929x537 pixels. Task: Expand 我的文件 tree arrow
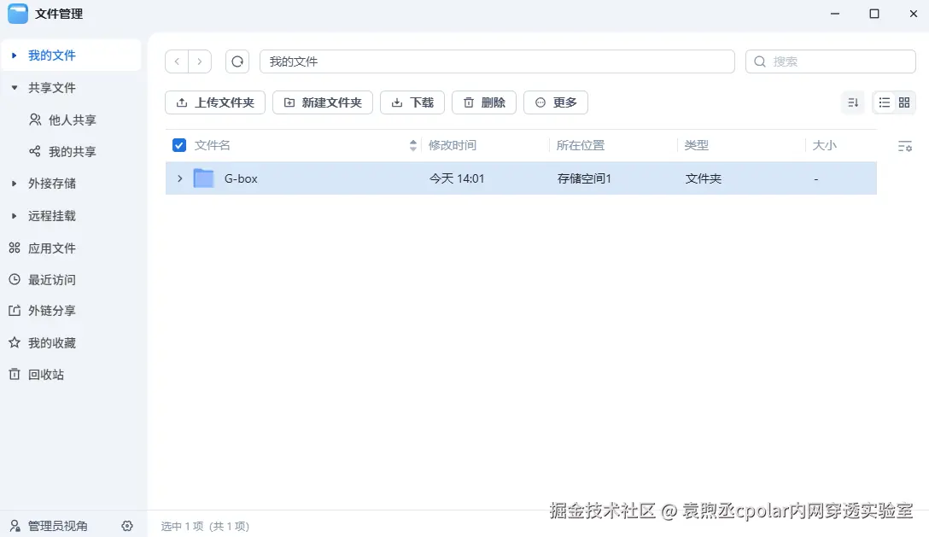pos(15,55)
